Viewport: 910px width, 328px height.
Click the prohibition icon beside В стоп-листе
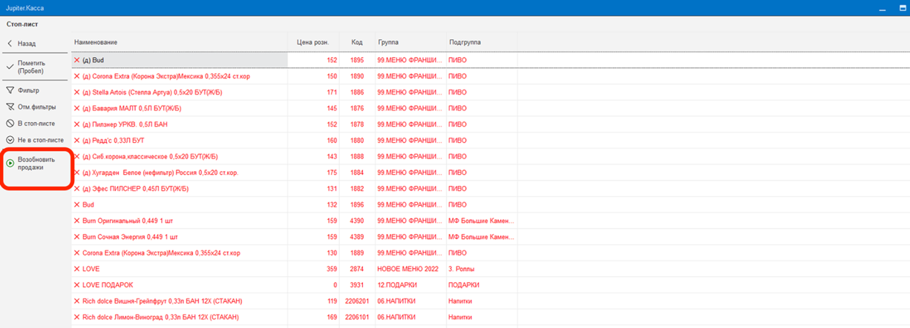(10, 123)
